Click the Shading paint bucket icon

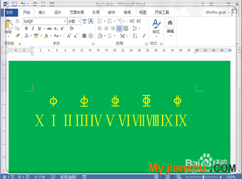coord(100,36)
